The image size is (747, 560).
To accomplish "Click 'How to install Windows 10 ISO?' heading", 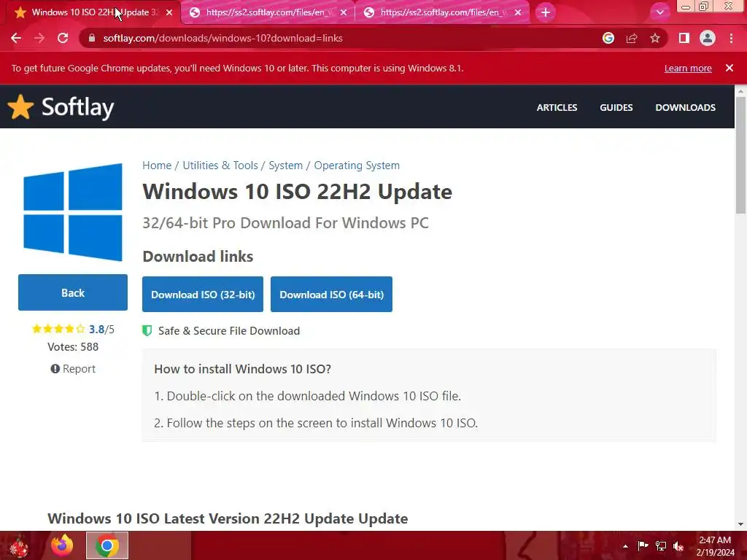I will tap(242, 369).
